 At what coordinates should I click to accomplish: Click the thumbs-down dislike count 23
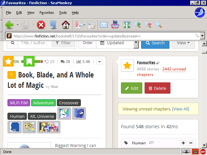coord(49,62)
